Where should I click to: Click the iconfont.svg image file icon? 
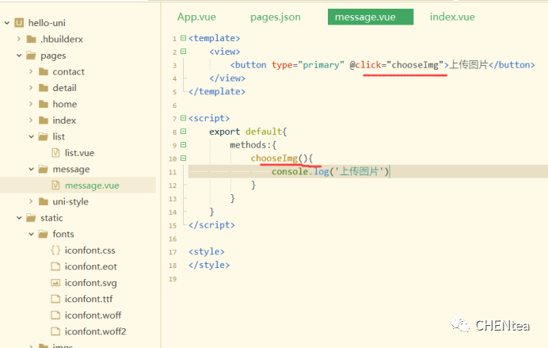point(55,283)
